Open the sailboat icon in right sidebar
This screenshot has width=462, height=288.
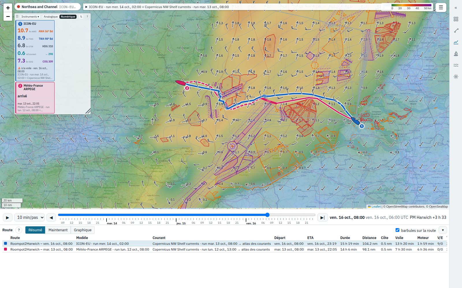[456, 54]
